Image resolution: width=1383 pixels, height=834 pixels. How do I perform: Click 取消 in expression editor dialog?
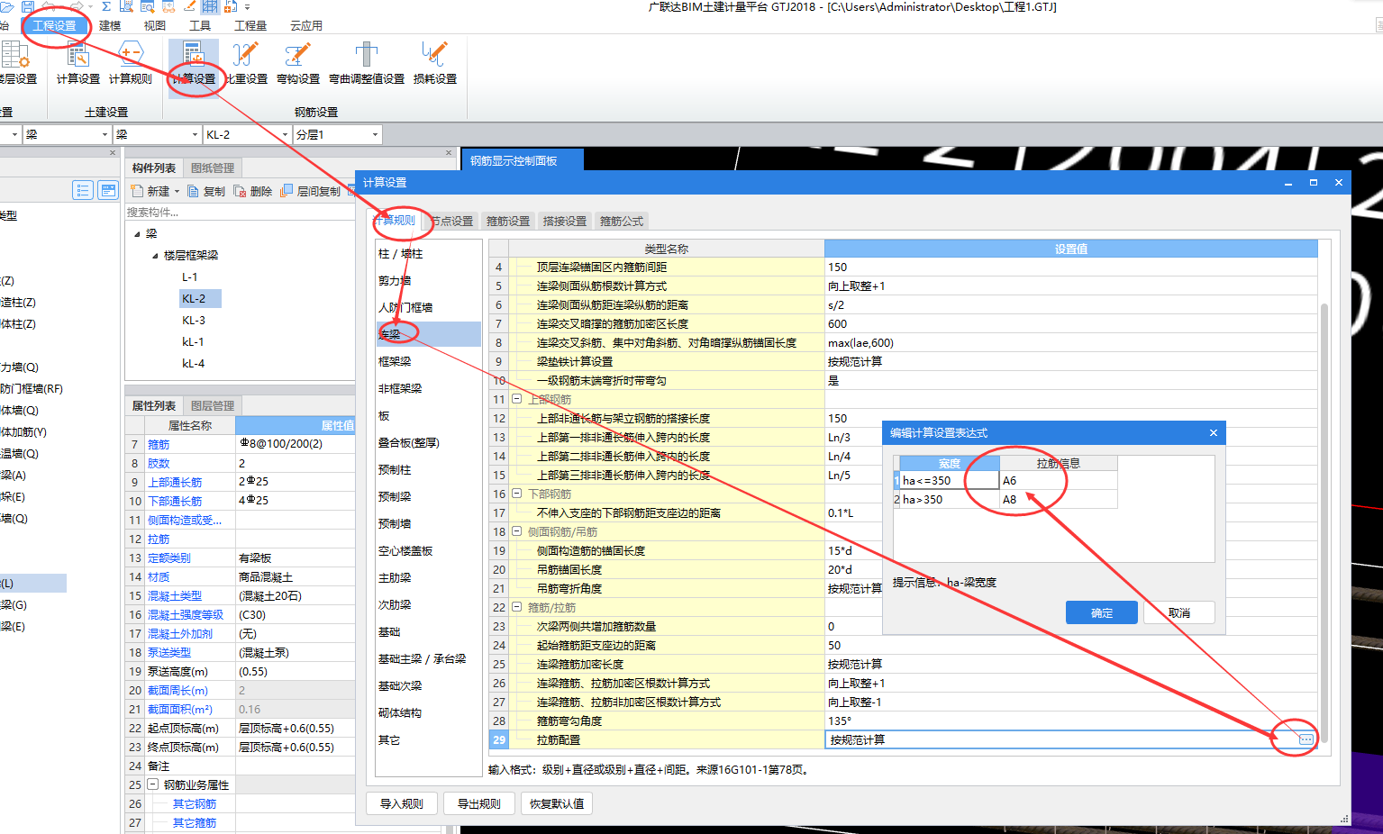point(1179,612)
